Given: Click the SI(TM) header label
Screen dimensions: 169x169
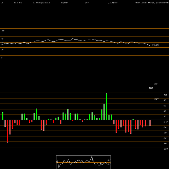Looking at the screenshot, I should coord(64,3).
